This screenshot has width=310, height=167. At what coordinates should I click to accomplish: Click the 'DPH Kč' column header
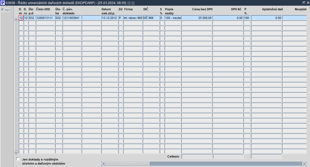click(x=236, y=9)
